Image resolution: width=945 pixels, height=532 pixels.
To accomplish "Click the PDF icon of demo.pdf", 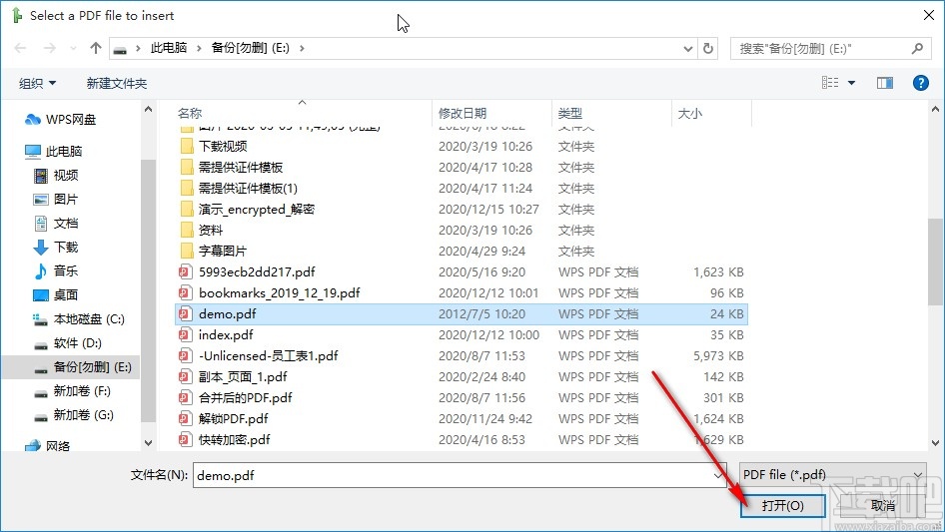I will [x=185, y=313].
